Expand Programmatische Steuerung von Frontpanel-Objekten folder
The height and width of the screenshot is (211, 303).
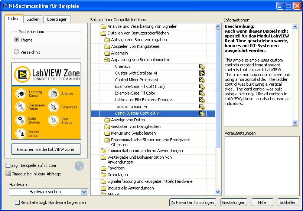click(x=107, y=140)
